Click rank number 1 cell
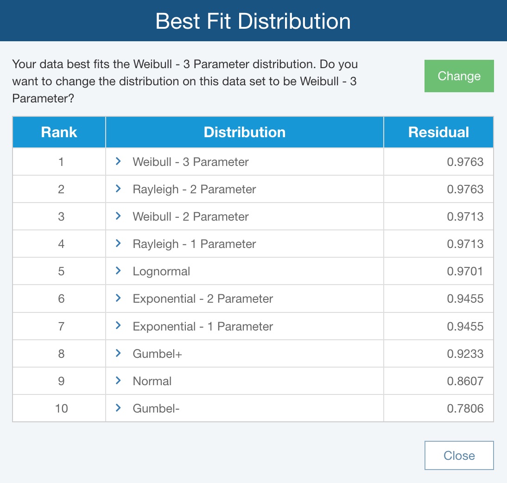 click(61, 162)
